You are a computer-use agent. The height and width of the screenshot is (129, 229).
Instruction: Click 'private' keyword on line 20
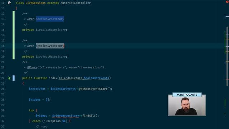[x=28, y=57]
